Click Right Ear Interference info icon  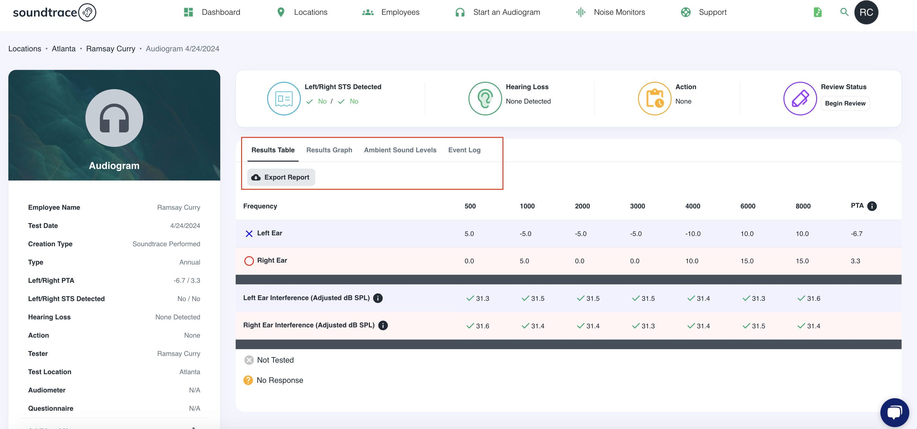pyautogui.click(x=383, y=325)
